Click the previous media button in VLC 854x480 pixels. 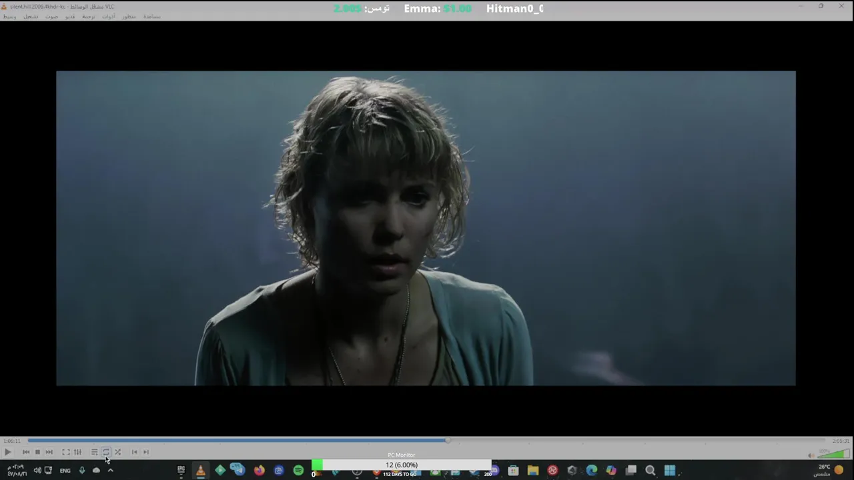coord(26,452)
